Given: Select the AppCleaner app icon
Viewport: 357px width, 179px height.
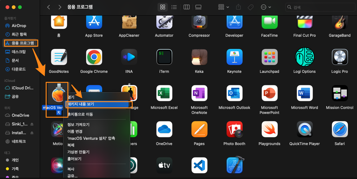Looking at the screenshot, I should point(129,22).
